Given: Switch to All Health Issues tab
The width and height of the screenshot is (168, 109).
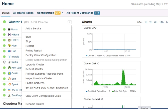Looking at the screenshot, I should tap(23, 13).
